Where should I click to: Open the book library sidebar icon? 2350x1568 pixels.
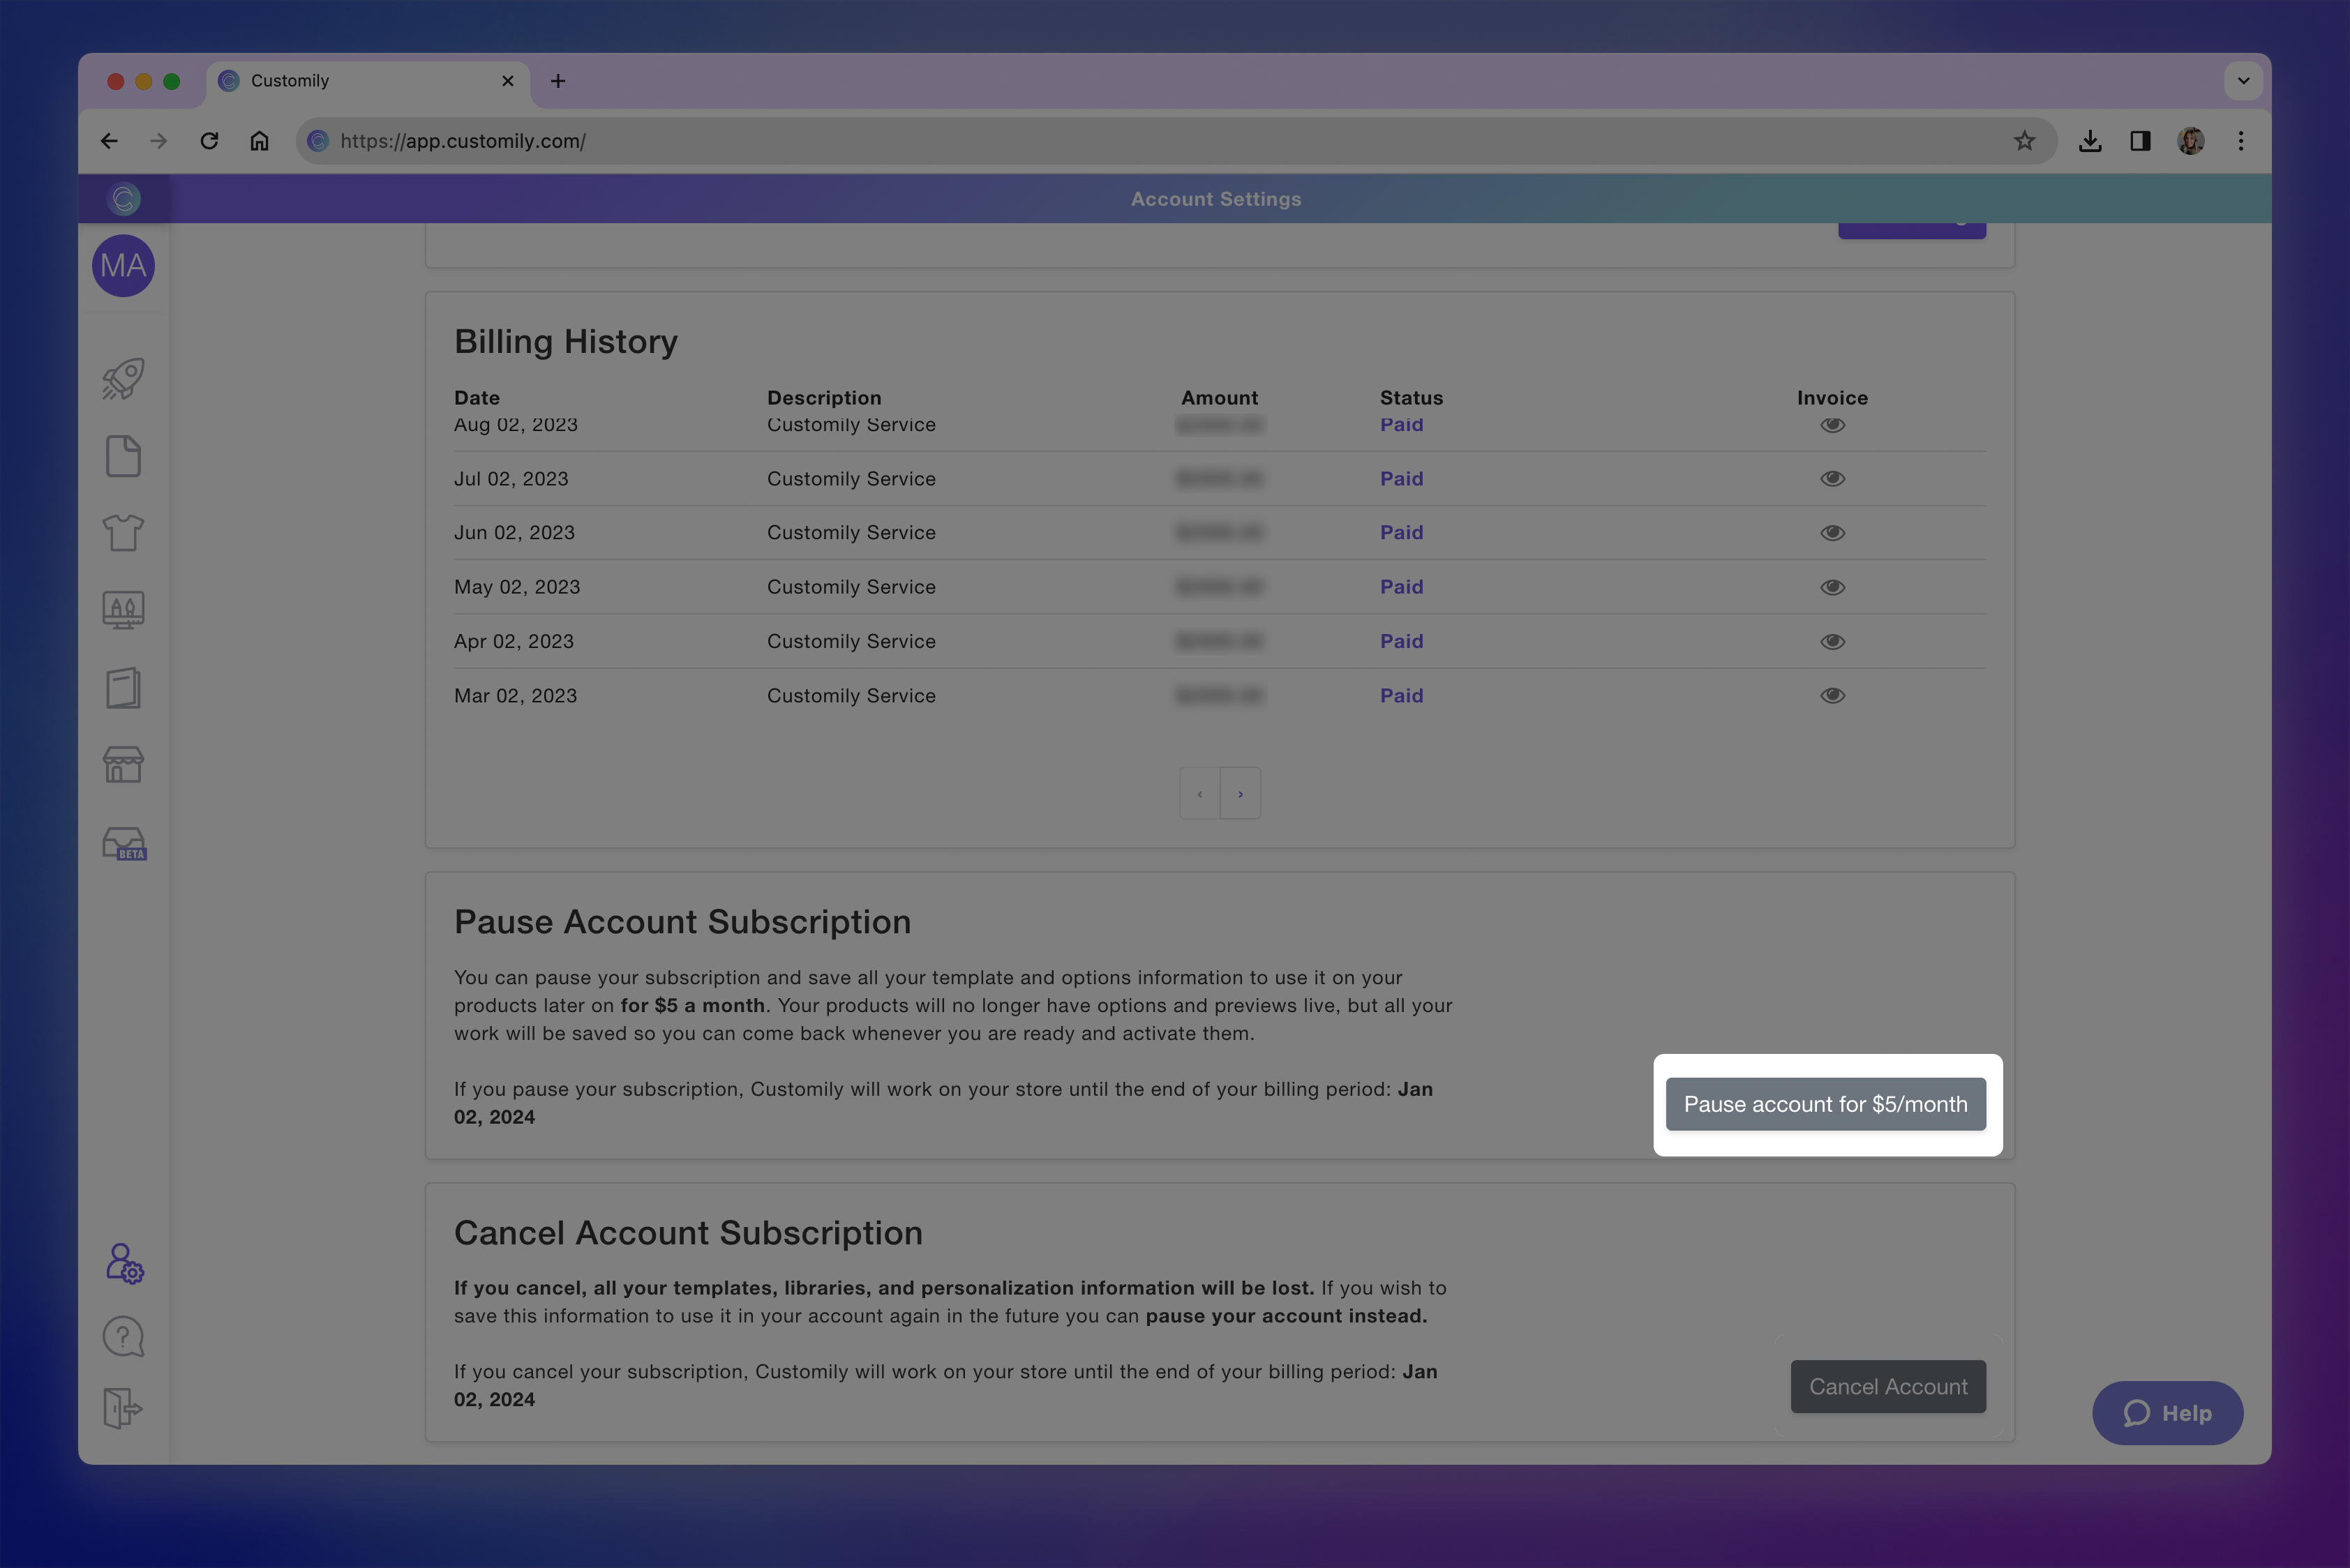(123, 688)
